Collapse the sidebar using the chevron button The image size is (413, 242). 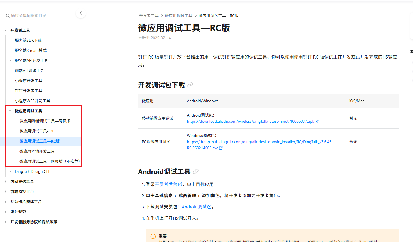80,13
